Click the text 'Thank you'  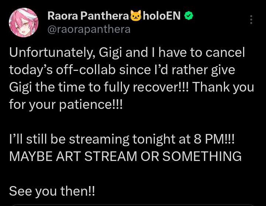223,87
